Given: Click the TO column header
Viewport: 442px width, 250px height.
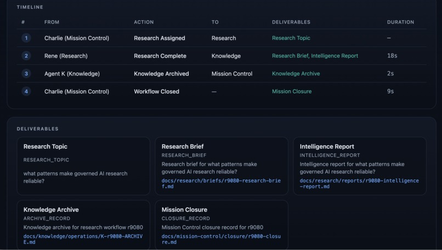Looking at the screenshot, I should [x=215, y=22].
